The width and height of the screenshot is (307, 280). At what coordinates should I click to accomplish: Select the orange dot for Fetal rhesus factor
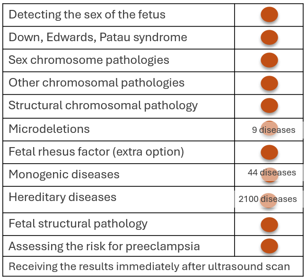tap(269, 152)
